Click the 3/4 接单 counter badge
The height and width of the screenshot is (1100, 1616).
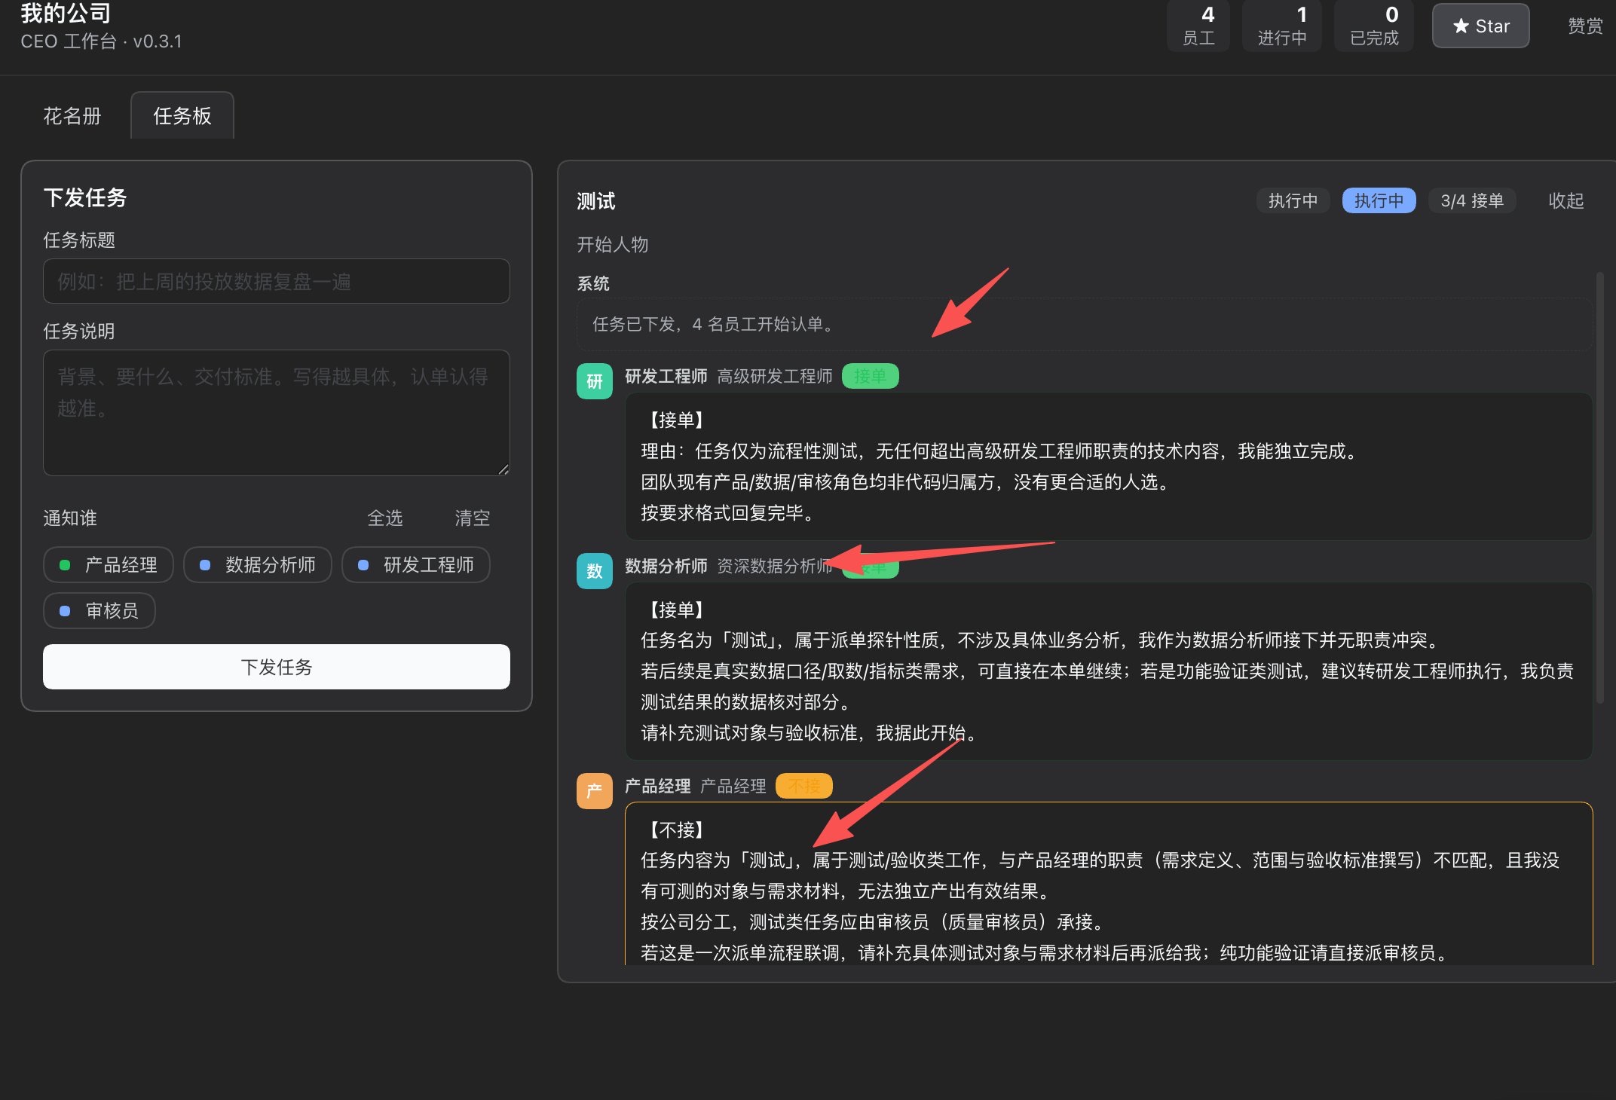point(1472,200)
